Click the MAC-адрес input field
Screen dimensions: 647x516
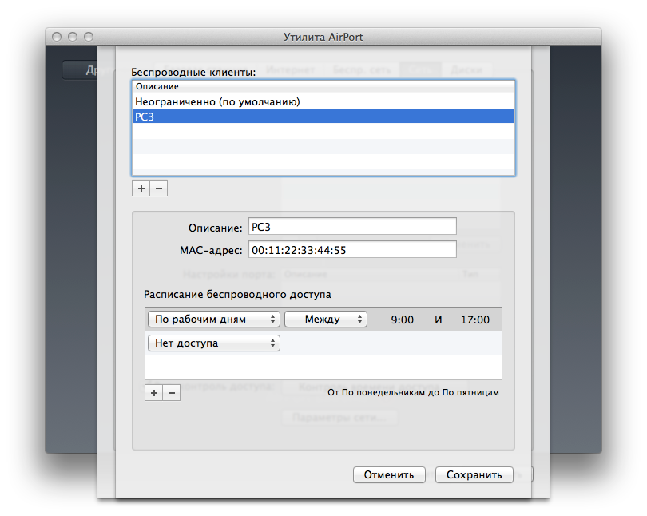(x=352, y=249)
